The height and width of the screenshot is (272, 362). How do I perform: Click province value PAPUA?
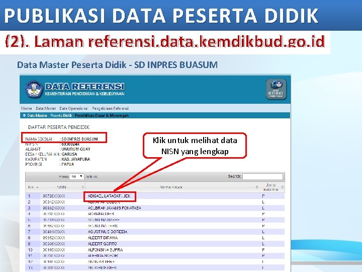click(x=68, y=164)
